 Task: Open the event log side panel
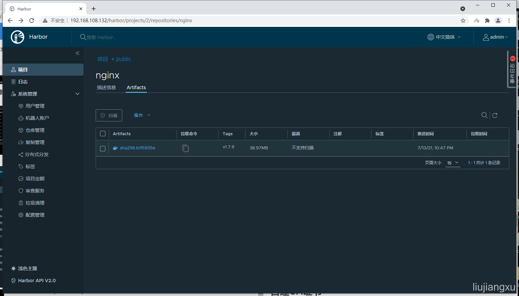click(x=512, y=69)
